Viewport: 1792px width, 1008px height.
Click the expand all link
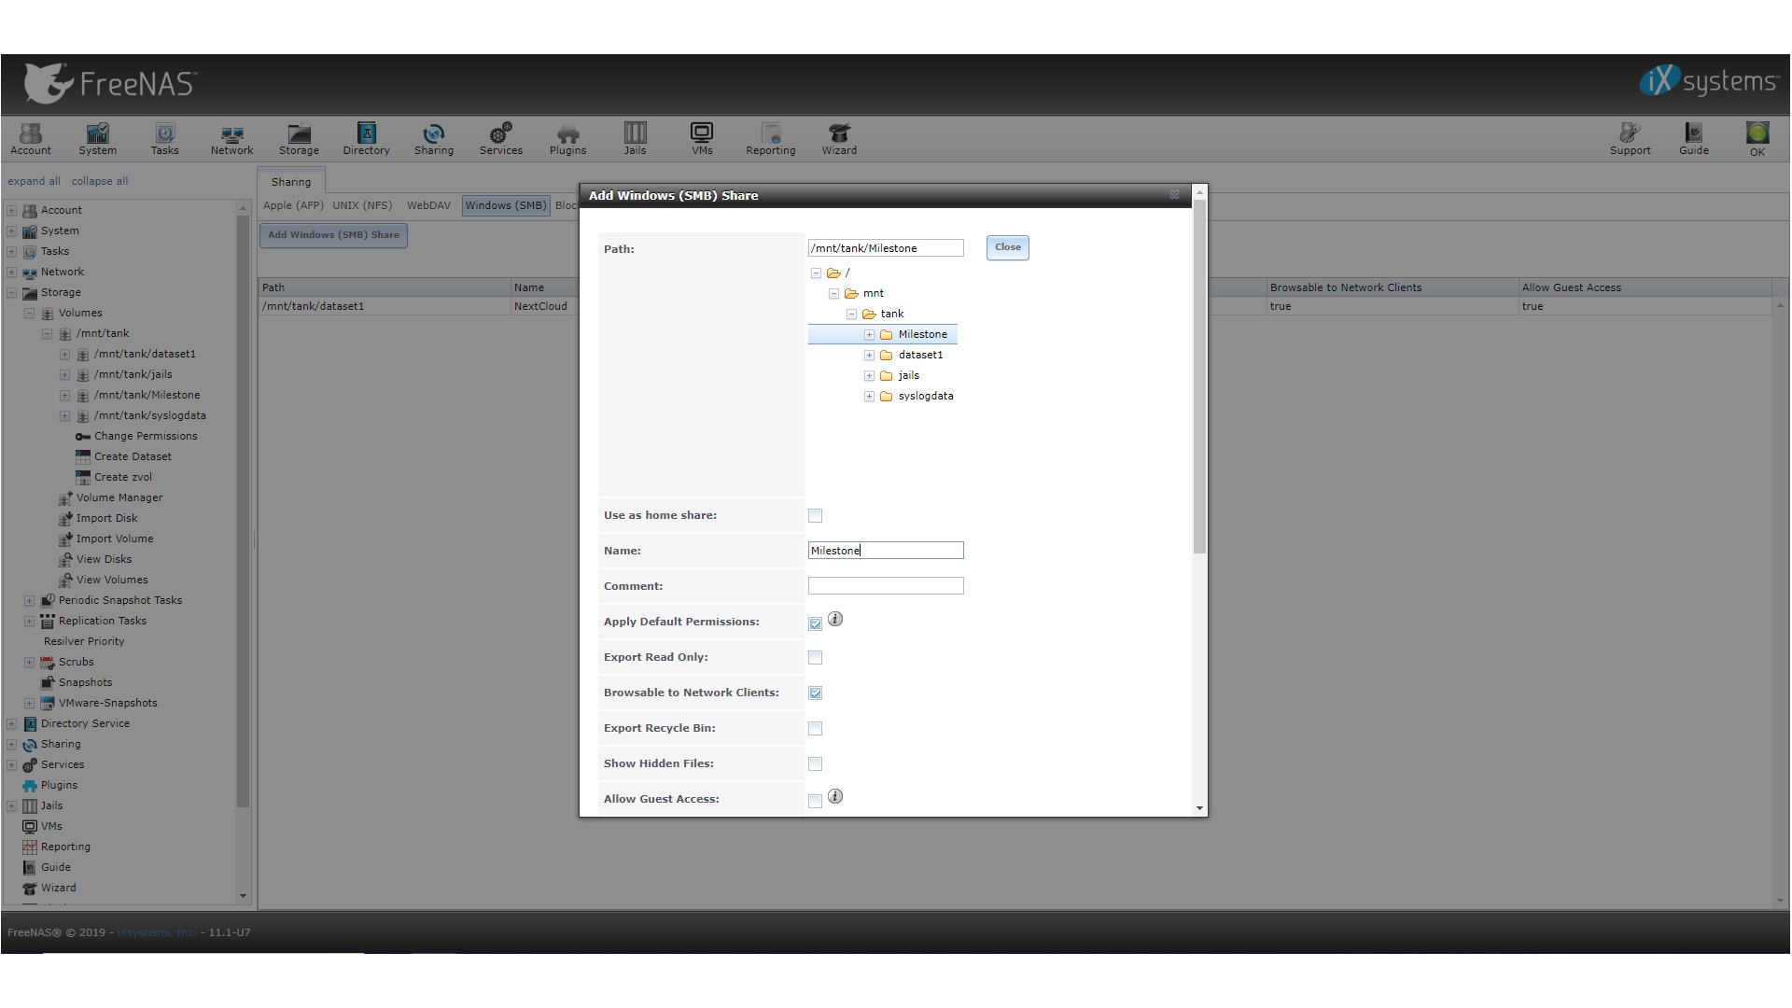click(34, 181)
